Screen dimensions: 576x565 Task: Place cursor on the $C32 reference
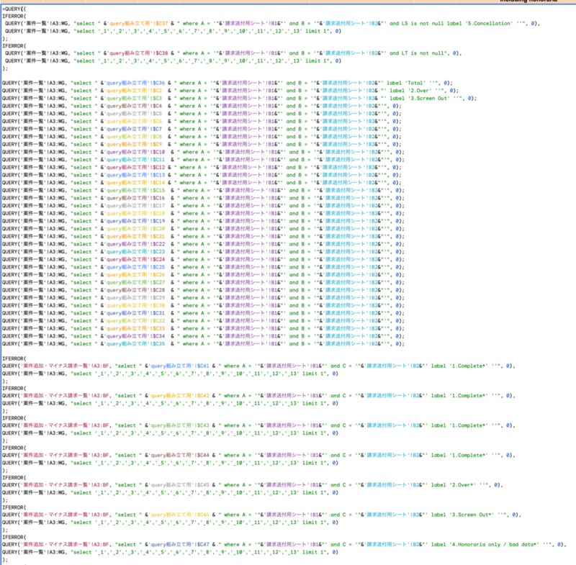(157, 321)
